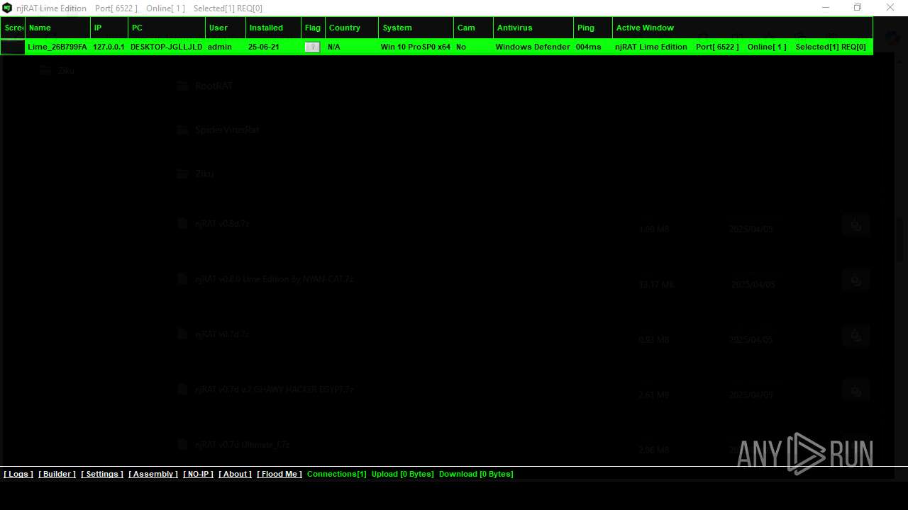This screenshot has width=908, height=510.
Task: Click the Cam column header
Action: click(474, 28)
